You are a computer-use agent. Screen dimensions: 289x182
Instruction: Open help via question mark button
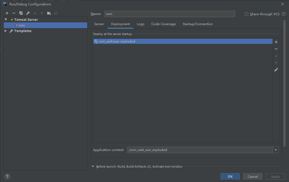point(7,176)
